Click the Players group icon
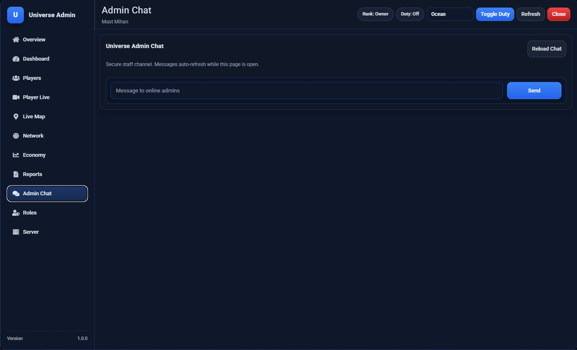 [16, 78]
